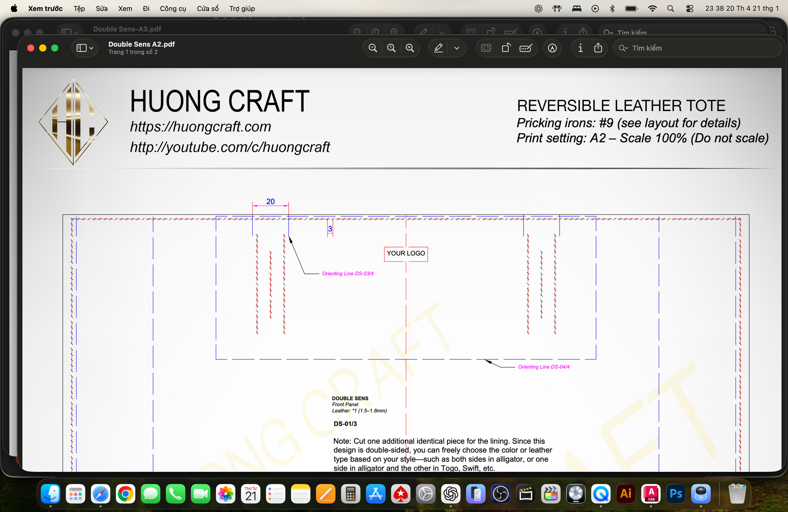This screenshot has width=788, height=512.
Task: Toggle the Markup toolbar
Action: [x=552, y=48]
